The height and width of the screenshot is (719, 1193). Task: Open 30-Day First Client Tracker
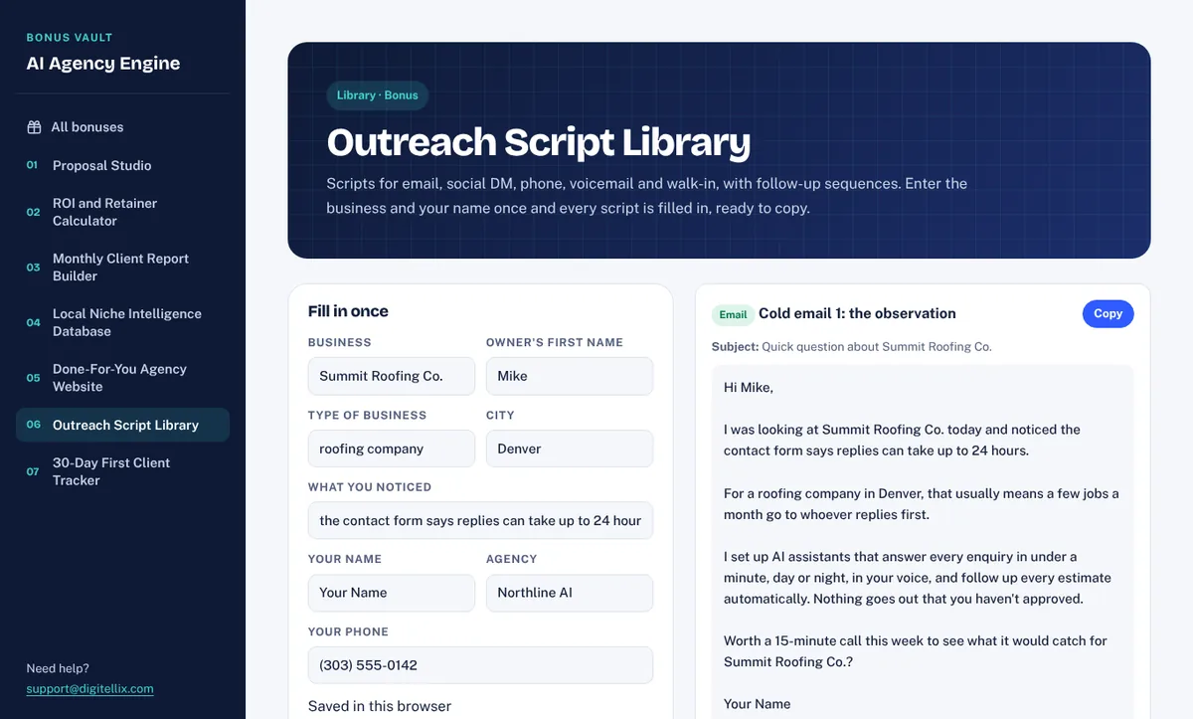click(122, 471)
